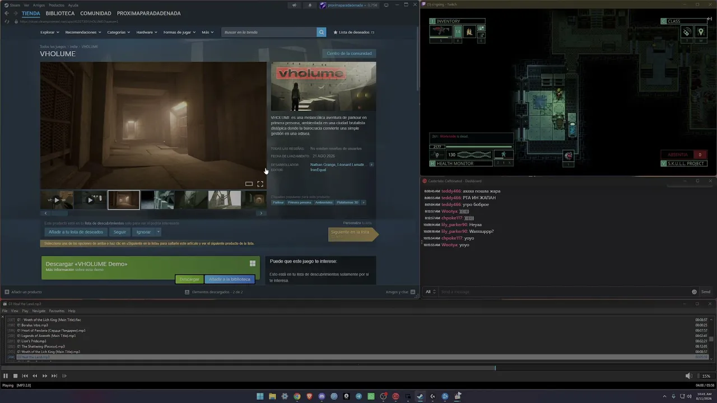Click Añadir a la biblioteca button
Viewport: 717px width, 403px height.
coord(230,279)
